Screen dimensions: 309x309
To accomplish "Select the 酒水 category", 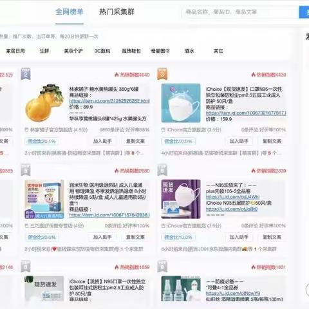I will [189, 51].
